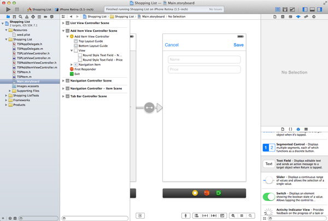
Task: Toggle the Debug area visibility
Action: 312,9
